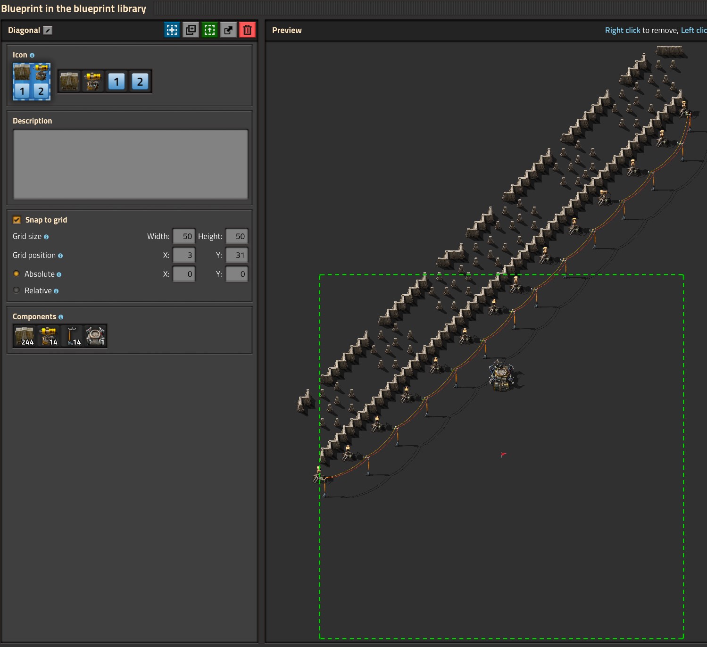Select the signal 1 icon slot

point(116,82)
